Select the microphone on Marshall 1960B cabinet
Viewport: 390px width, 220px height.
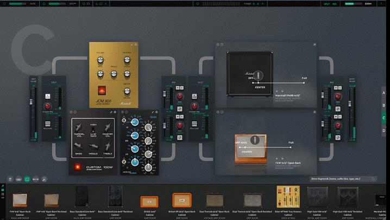(259, 75)
